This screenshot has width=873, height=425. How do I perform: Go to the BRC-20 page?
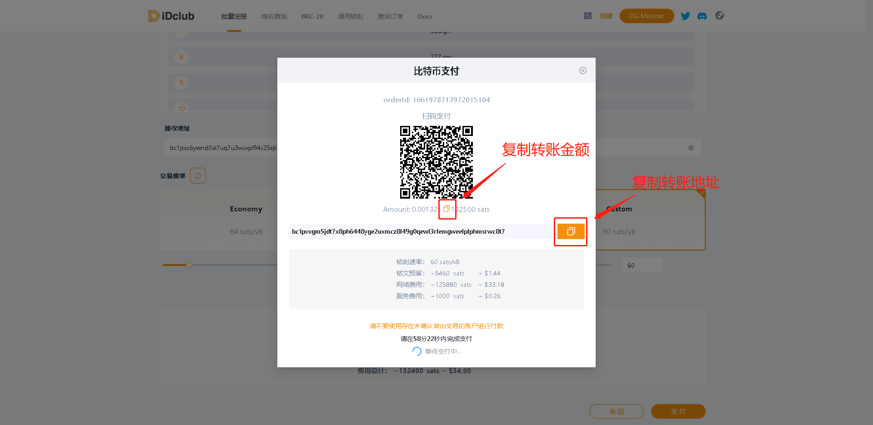312,16
